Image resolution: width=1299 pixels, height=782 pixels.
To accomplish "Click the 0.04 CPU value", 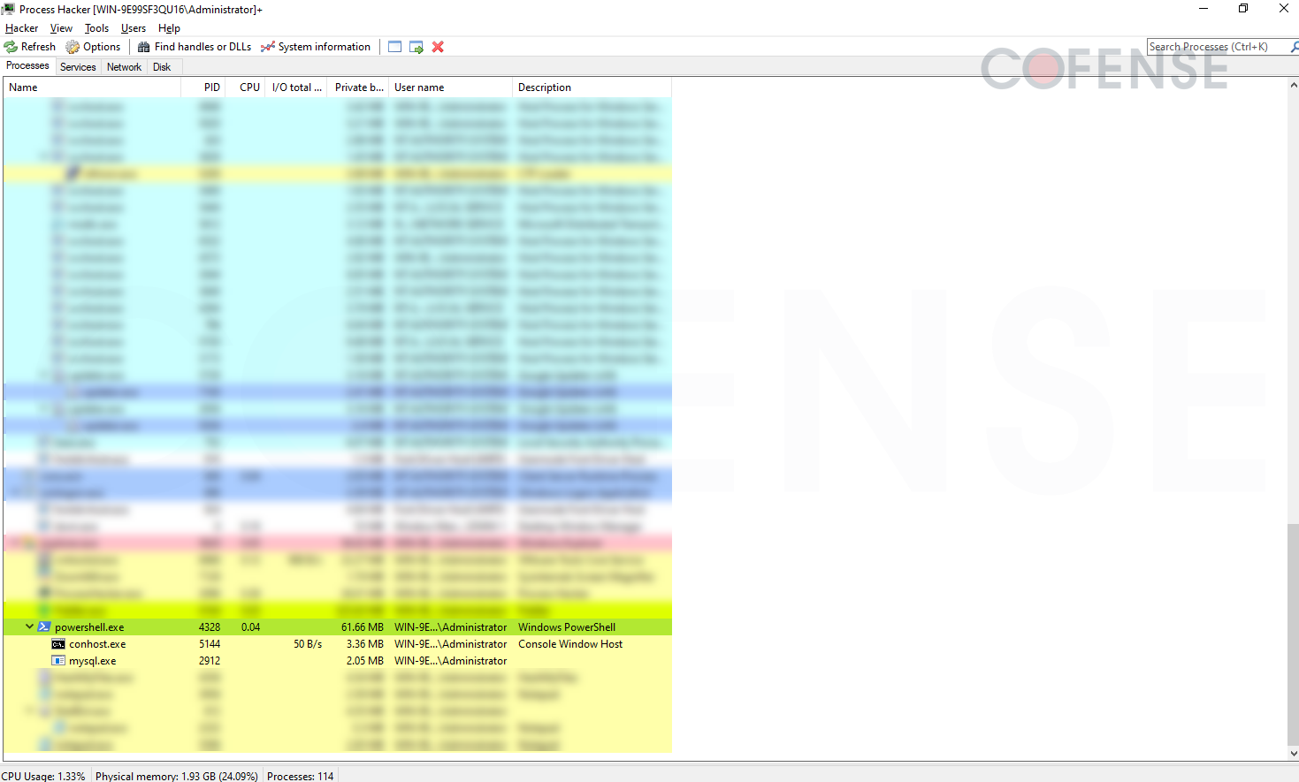I will pos(251,627).
